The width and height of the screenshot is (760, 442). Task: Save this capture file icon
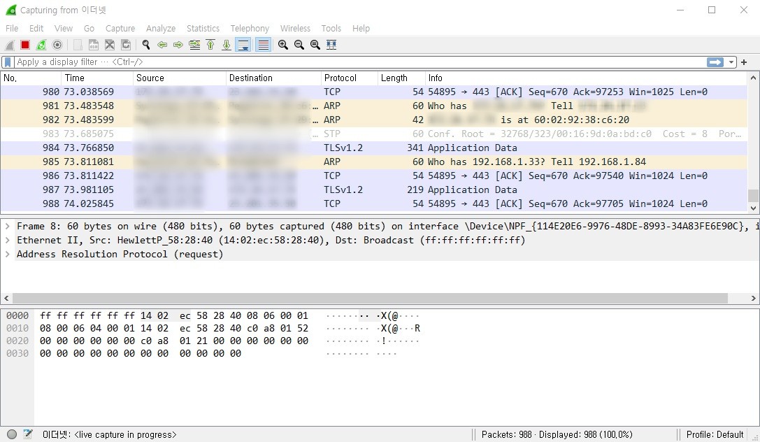tap(94, 45)
